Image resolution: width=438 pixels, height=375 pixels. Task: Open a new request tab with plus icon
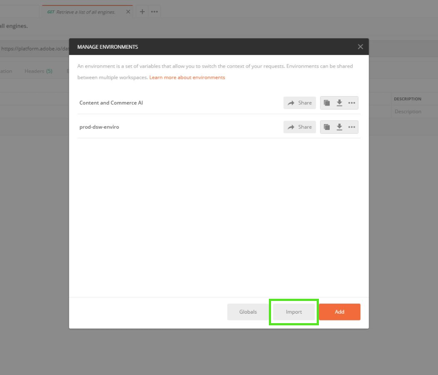pyautogui.click(x=142, y=12)
